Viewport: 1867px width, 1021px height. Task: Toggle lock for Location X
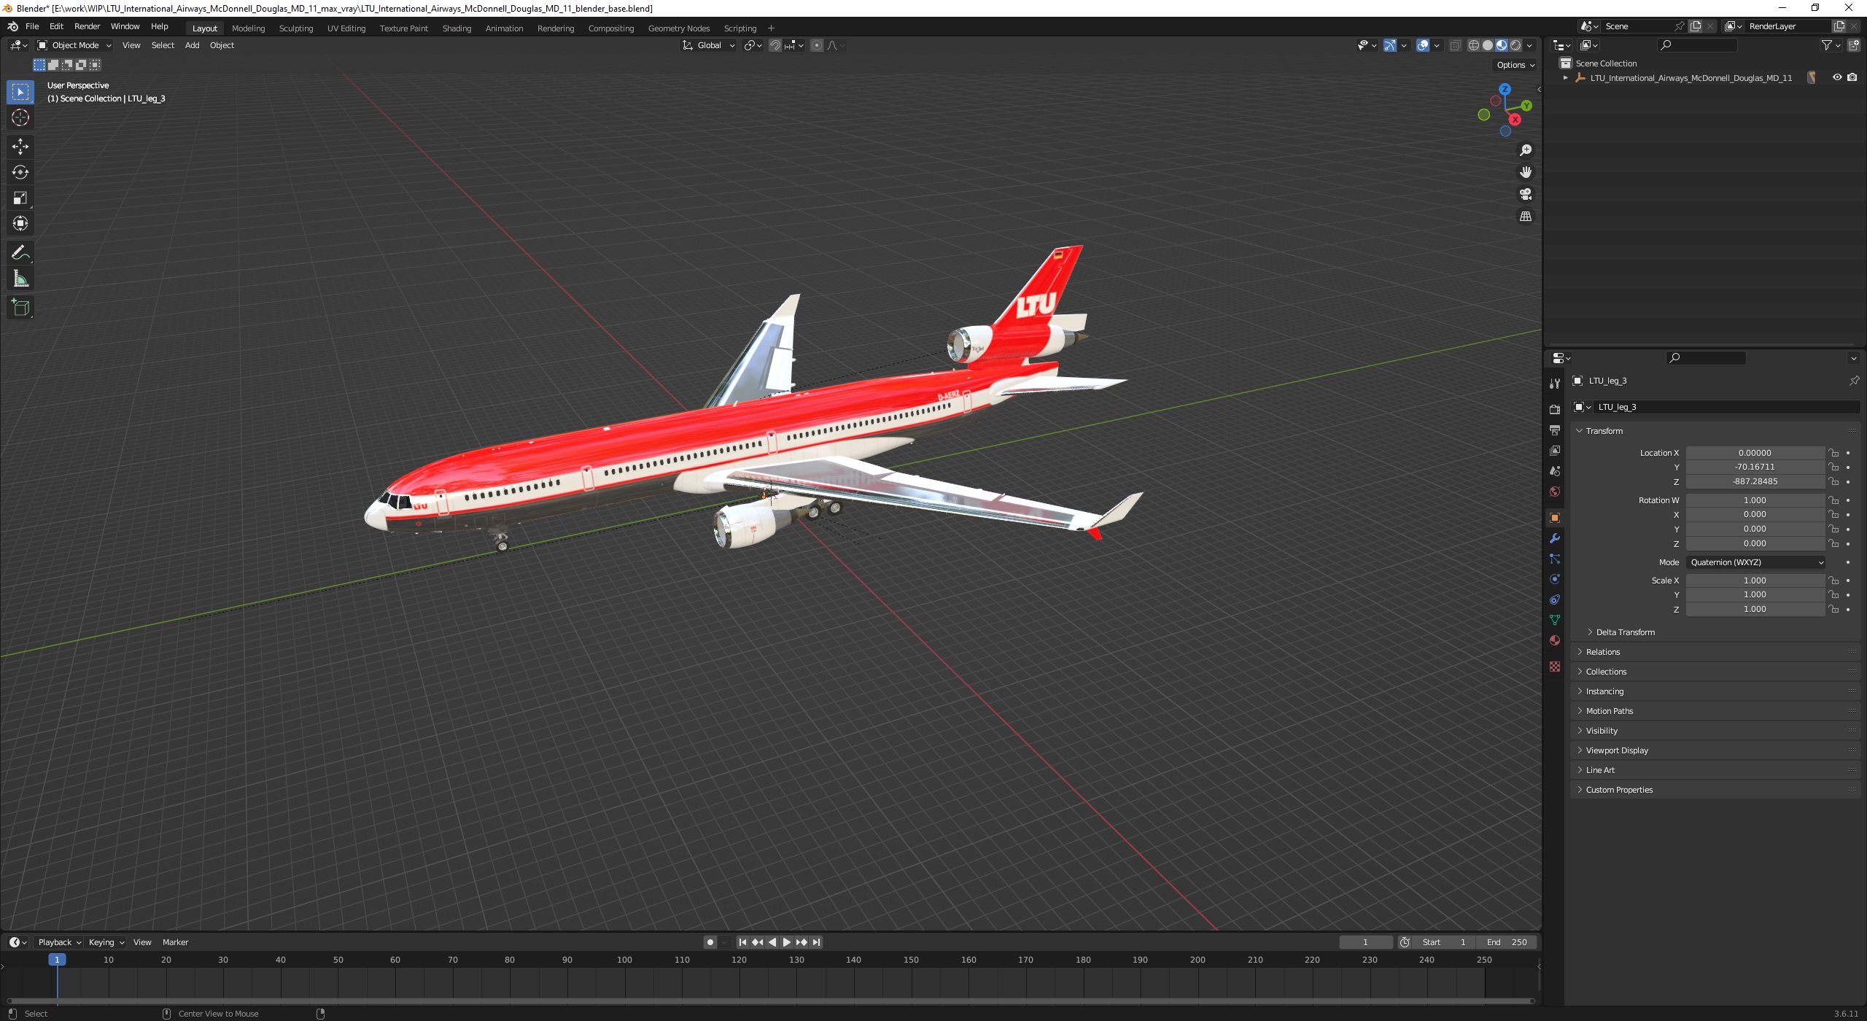[x=1833, y=453]
